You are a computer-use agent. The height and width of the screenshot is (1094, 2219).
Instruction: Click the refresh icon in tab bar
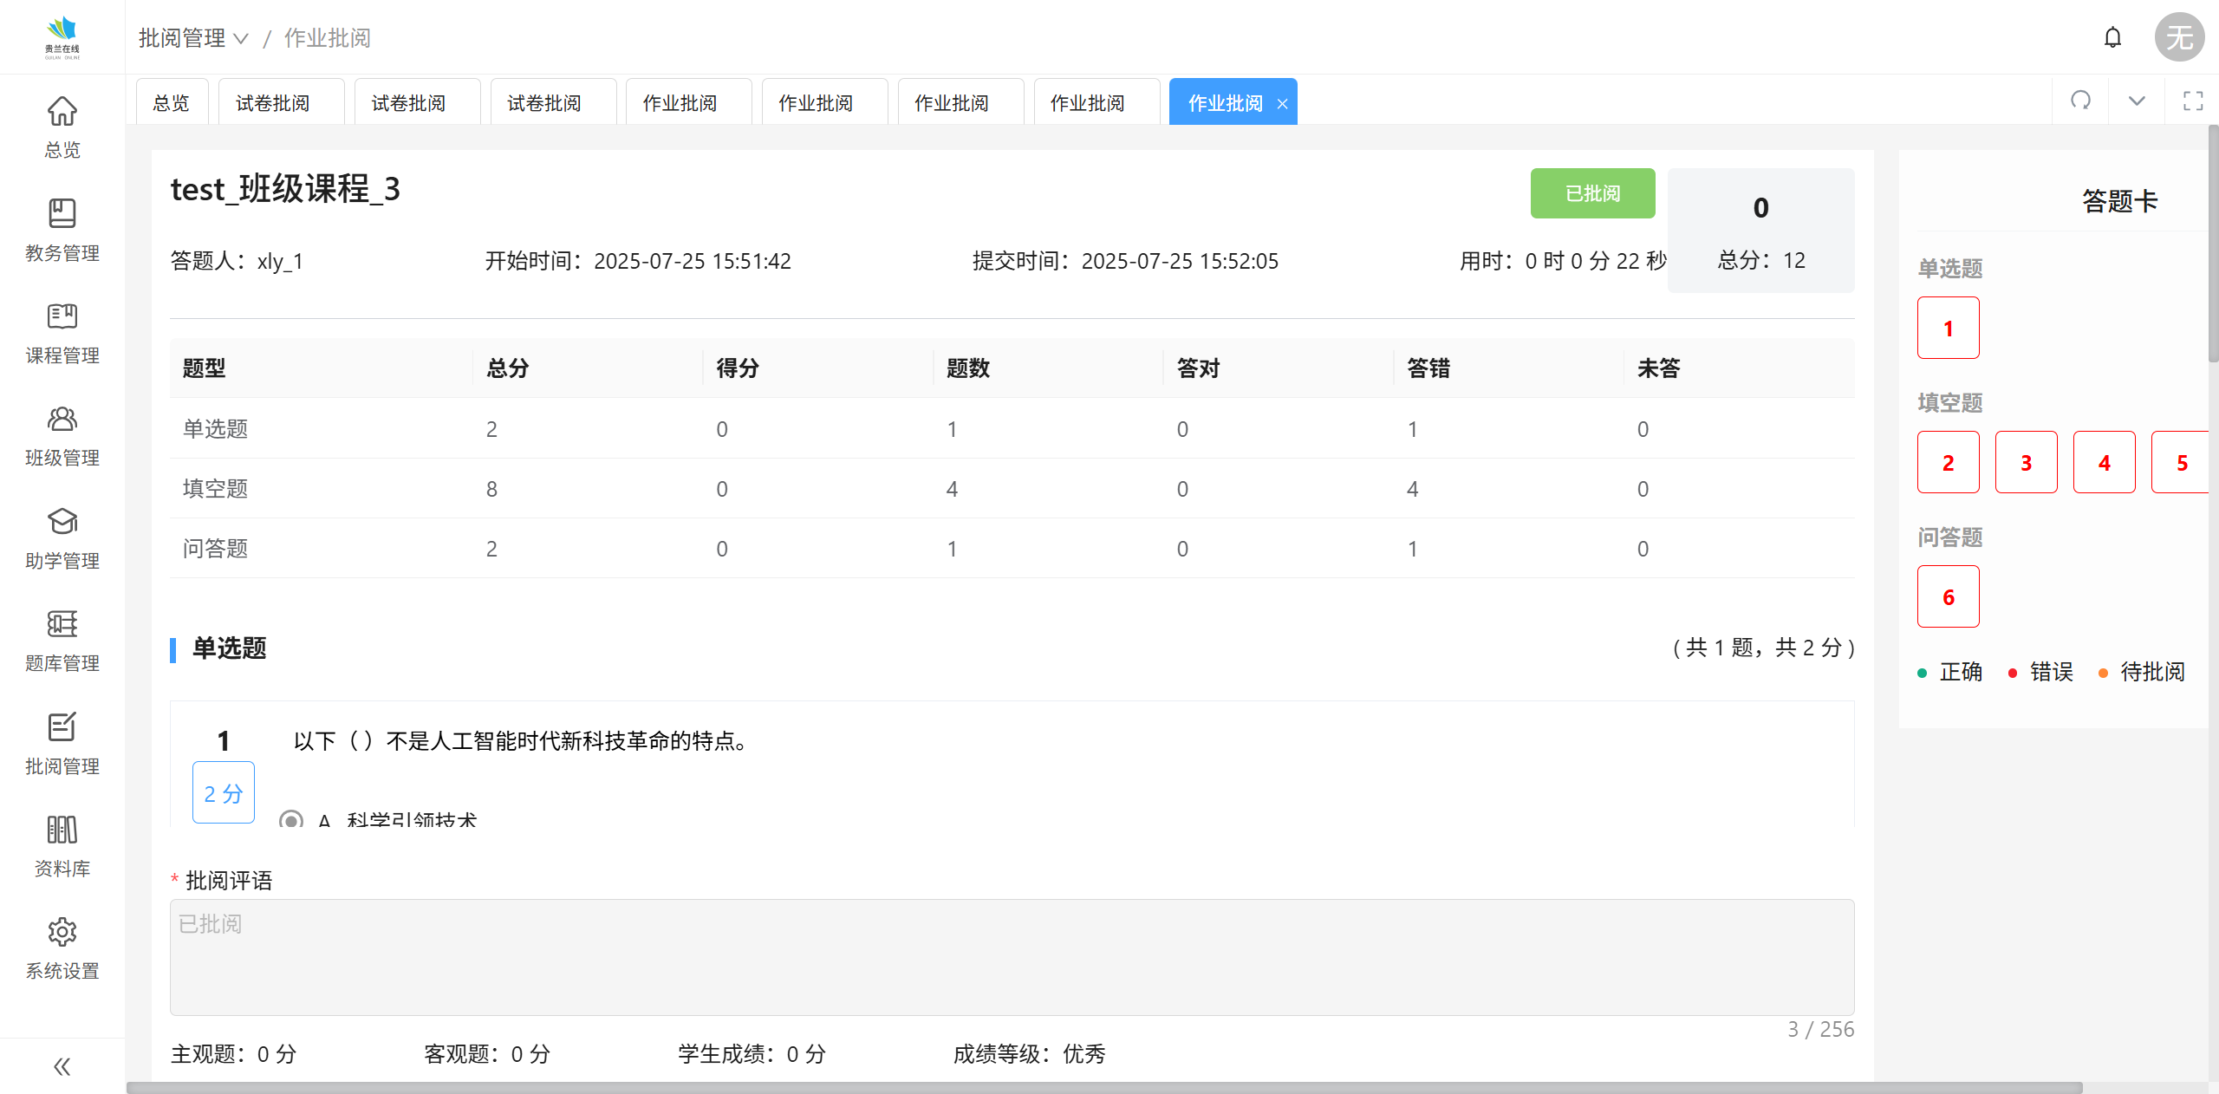2080,101
